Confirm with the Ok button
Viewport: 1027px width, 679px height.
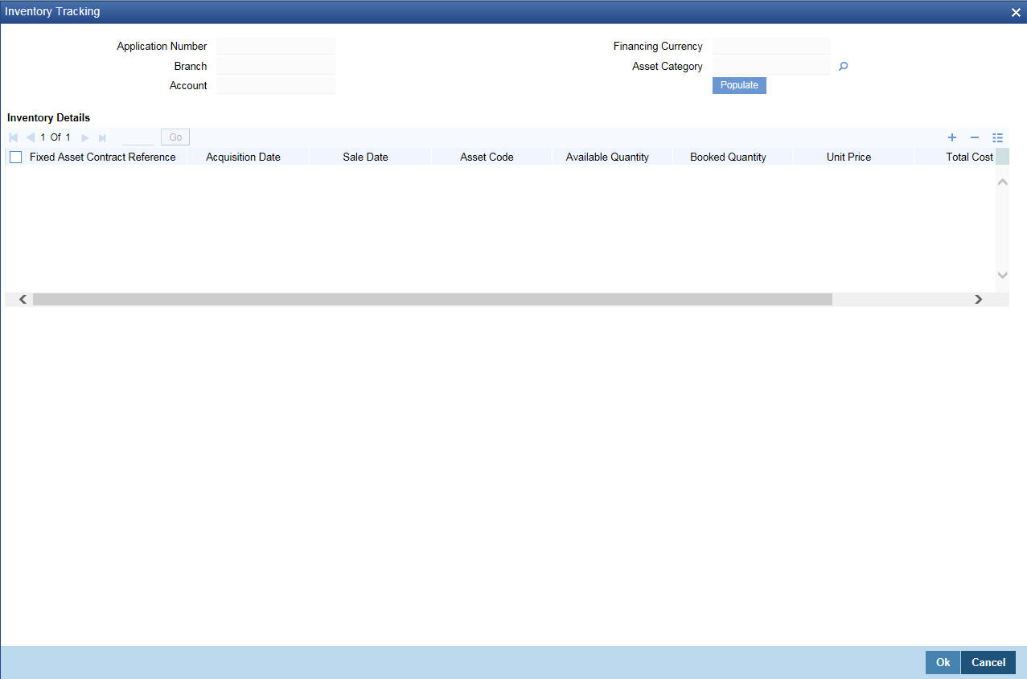(943, 662)
